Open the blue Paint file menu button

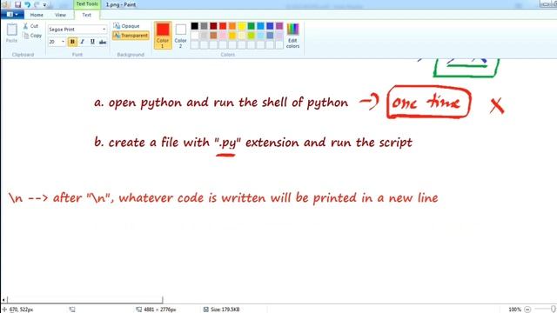coord(12,15)
